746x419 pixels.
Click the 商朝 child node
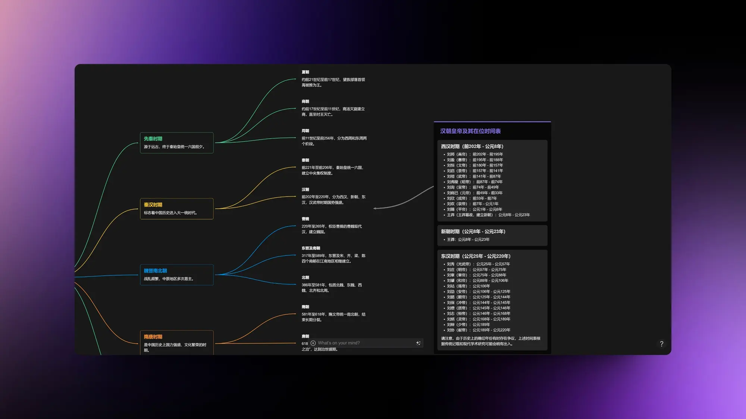[x=333, y=108]
